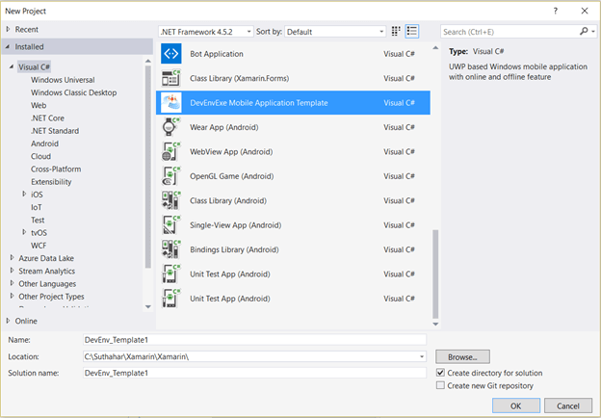Select the IoT category
The image size is (601, 418).
(37, 207)
